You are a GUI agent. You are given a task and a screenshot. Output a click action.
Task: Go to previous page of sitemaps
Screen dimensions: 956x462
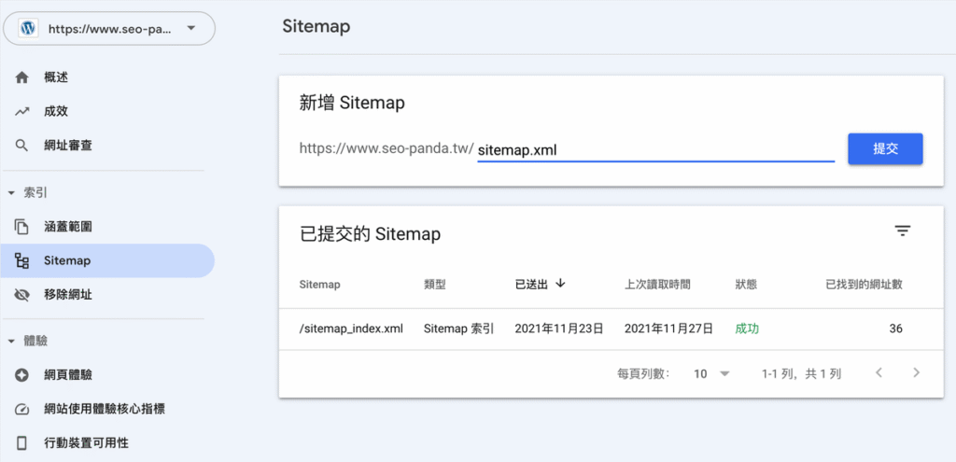(879, 372)
